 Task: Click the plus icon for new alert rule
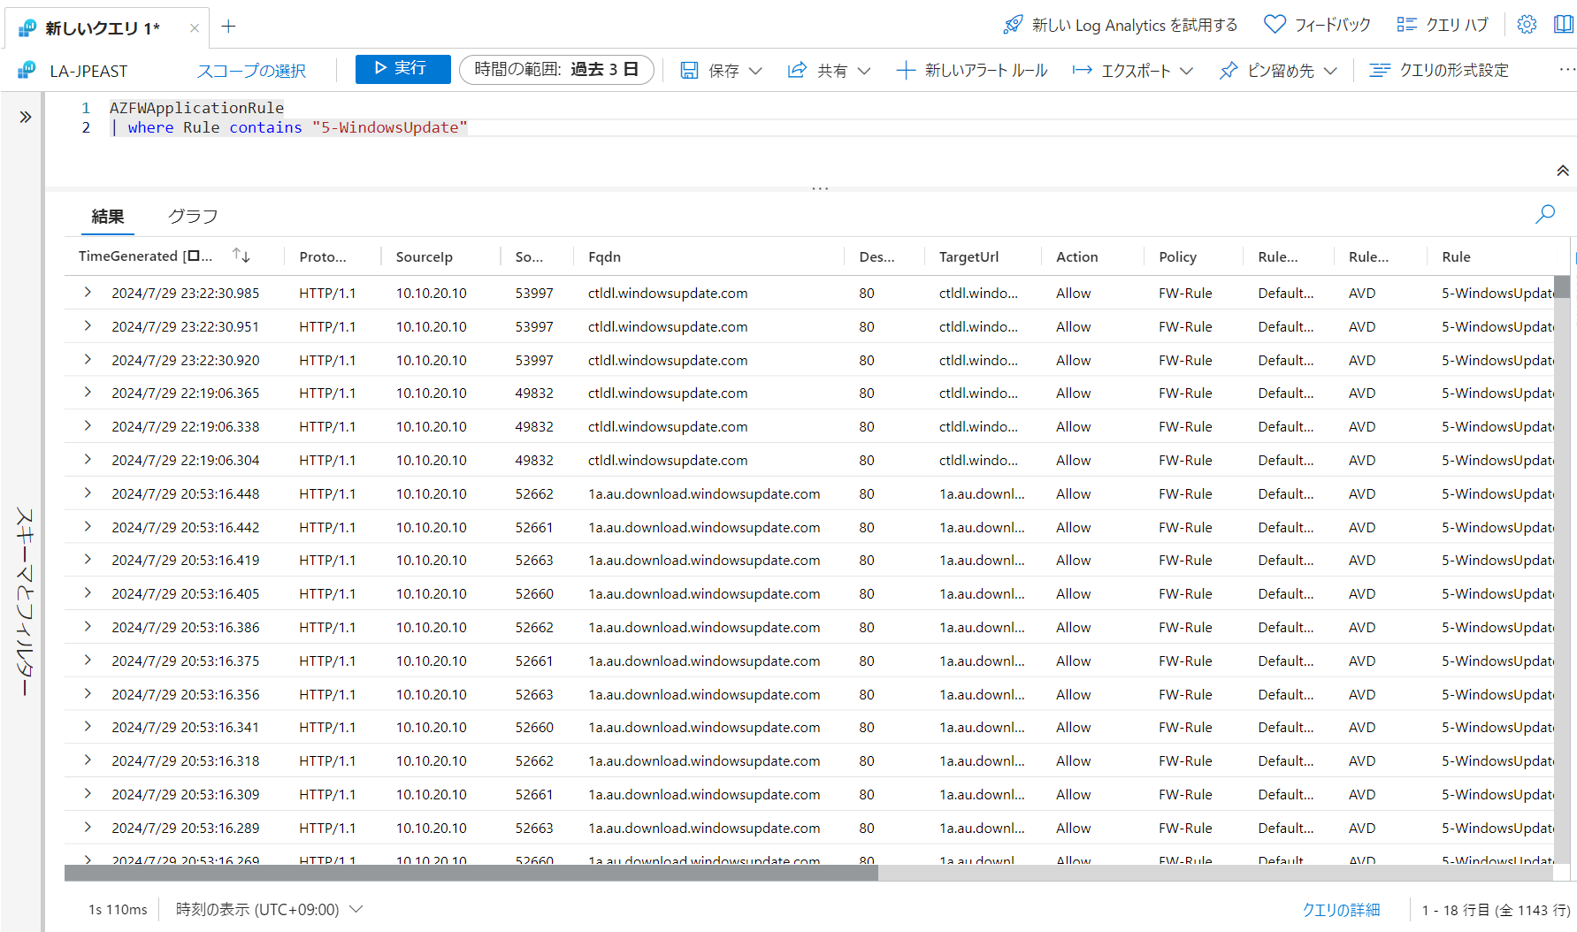pyautogui.click(x=905, y=70)
